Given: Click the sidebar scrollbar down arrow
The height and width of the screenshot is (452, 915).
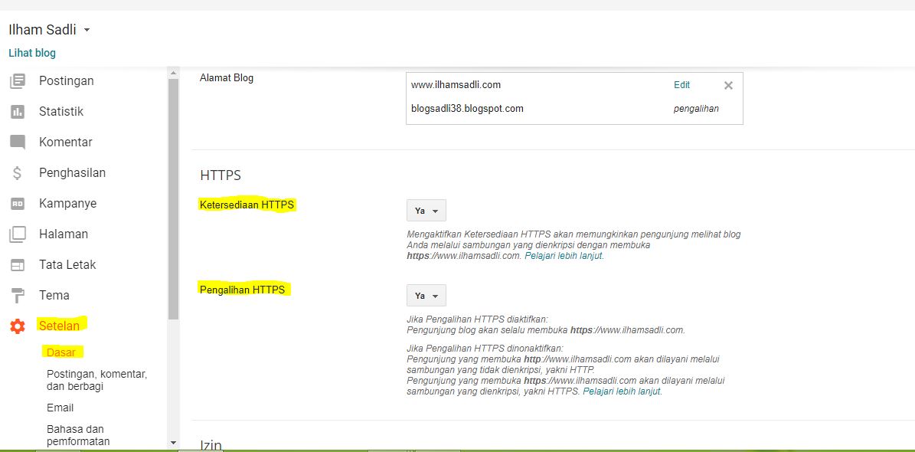Looking at the screenshot, I should (173, 442).
